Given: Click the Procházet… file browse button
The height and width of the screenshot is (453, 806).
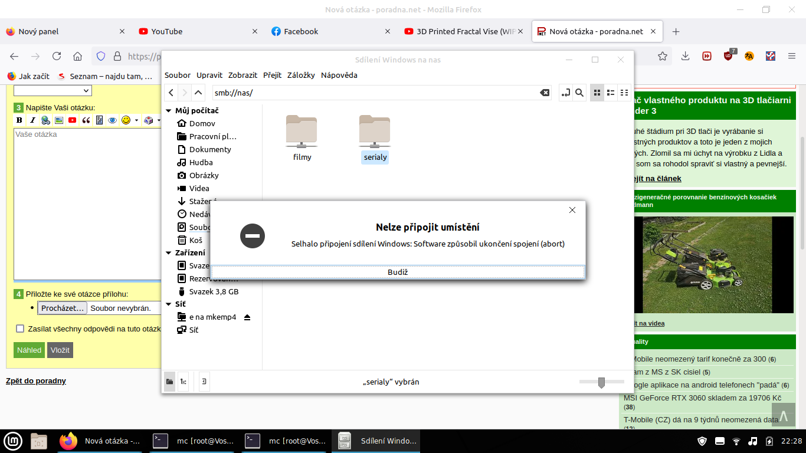Looking at the screenshot, I should (x=63, y=308).
